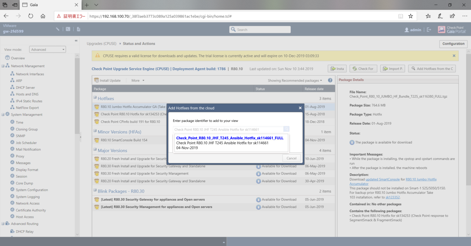Select R80.10 SmartConsole Build 154 row
This screenshot has height=246, width=471.
213,140
